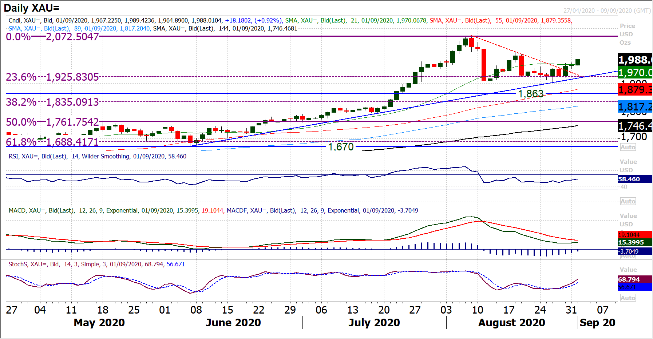This screenshot has width=653, height=339.
Task: Click the red 1,879 SMA price tag
Action: tap(635, 89)
